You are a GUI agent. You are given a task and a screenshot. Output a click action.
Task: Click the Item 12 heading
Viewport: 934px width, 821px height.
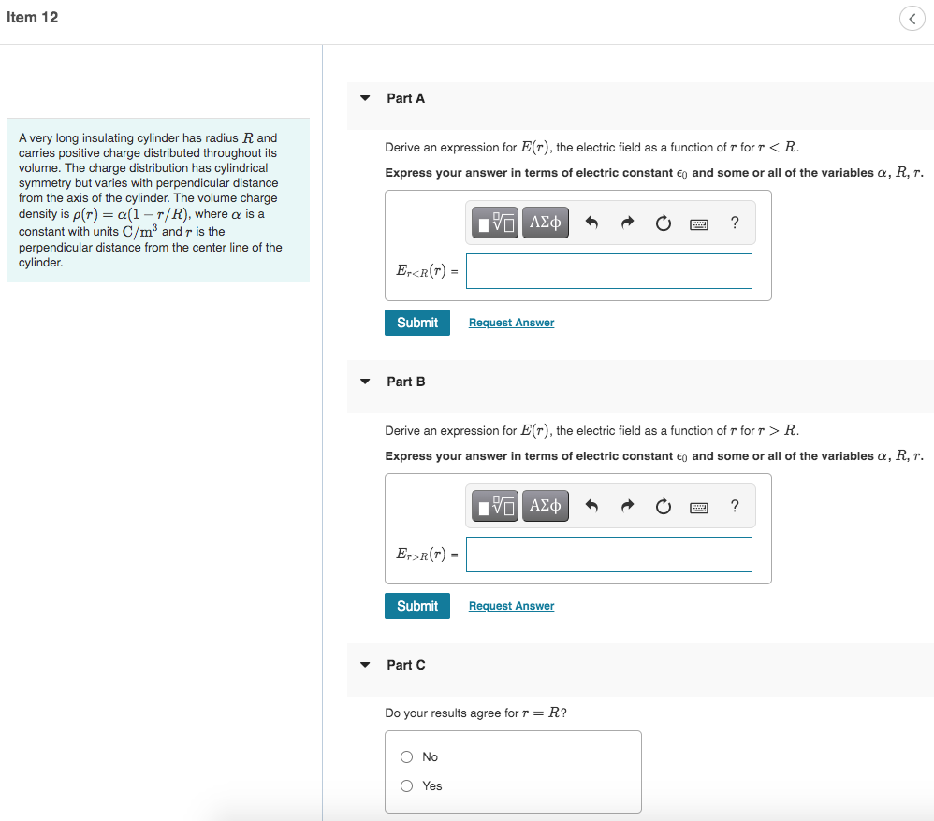tap(32, 17)
